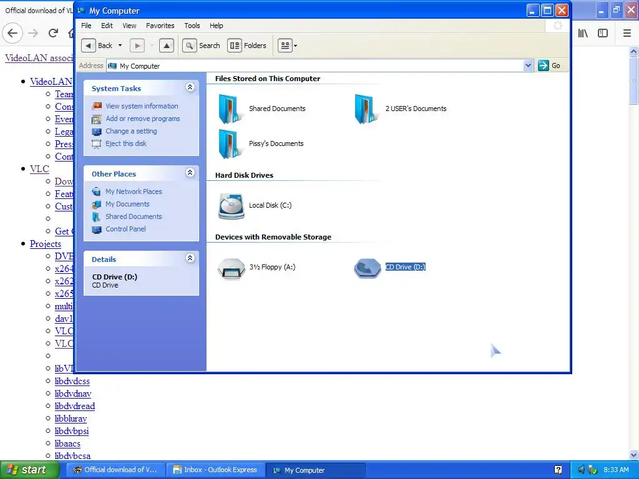Viewport: 639px width, 479px height.
Task: Collapse the Details panel
Action: (x=190, y=258)
